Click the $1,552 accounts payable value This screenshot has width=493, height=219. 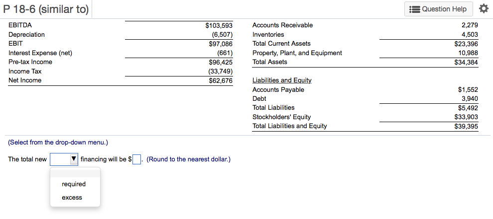pyautogui.click(x=468, y=90)
